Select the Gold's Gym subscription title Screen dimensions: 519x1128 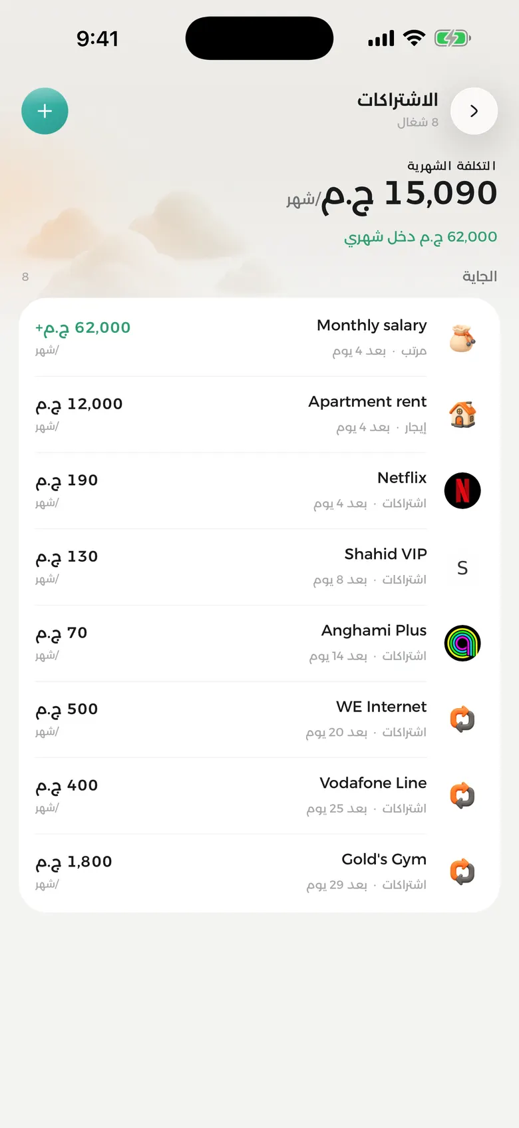384,860
